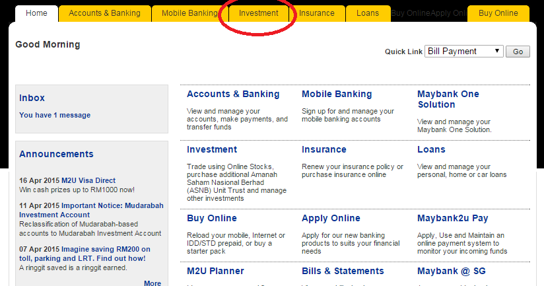Open the Announcements heading
The width and height of the screenshot is (544, 286).
(x=56, y=154)
